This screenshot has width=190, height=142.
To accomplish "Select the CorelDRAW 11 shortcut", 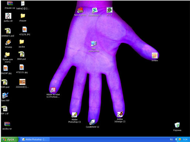I will (x=95, y=10).
